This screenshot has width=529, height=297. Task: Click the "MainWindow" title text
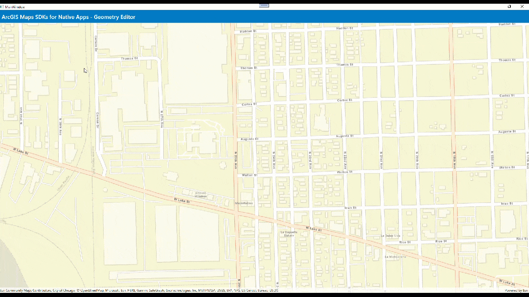point(15,7)
